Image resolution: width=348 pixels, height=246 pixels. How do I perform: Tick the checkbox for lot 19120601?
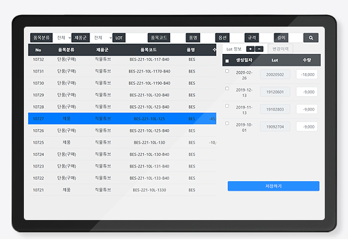point(227,89)
